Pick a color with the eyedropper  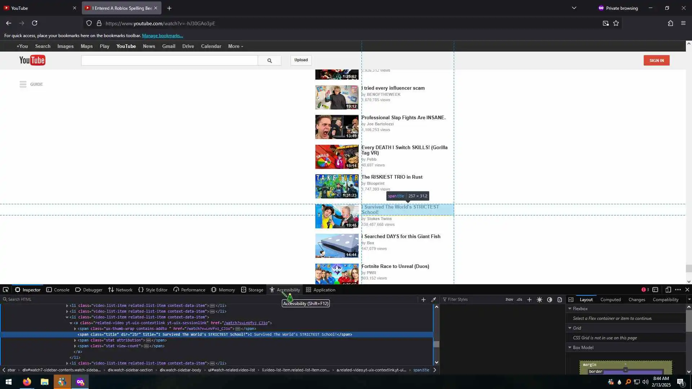434,300
